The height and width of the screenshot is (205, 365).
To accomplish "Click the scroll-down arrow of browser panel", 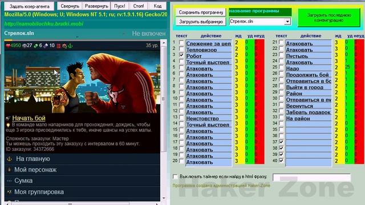I will point(164,198).
